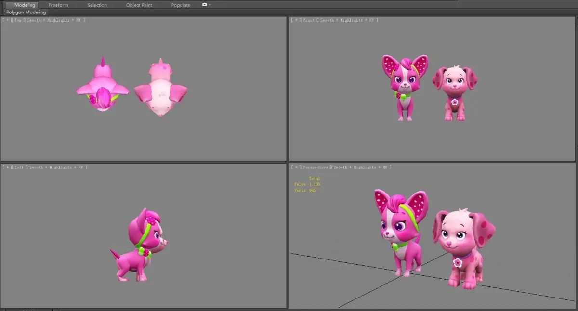This screenshot has height=311, width=578.
Task: Click the Polys: 1,105 statistic
Action: point(307,184)
